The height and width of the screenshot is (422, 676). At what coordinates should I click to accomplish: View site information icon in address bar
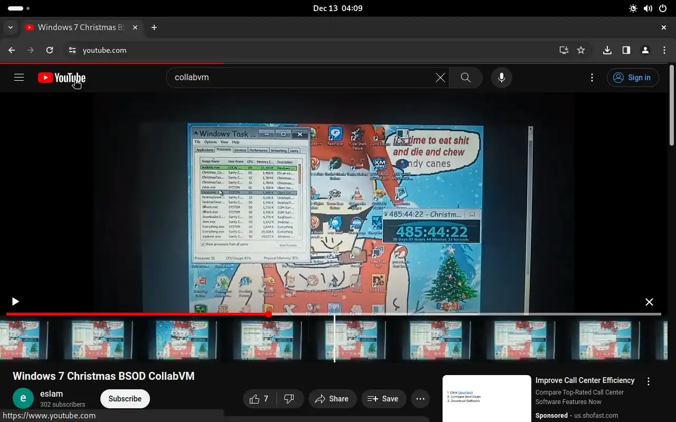click(x=72, y=50)
